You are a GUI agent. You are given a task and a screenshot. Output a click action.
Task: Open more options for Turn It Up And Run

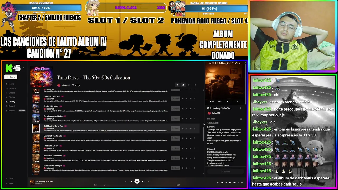click(195, 99)
